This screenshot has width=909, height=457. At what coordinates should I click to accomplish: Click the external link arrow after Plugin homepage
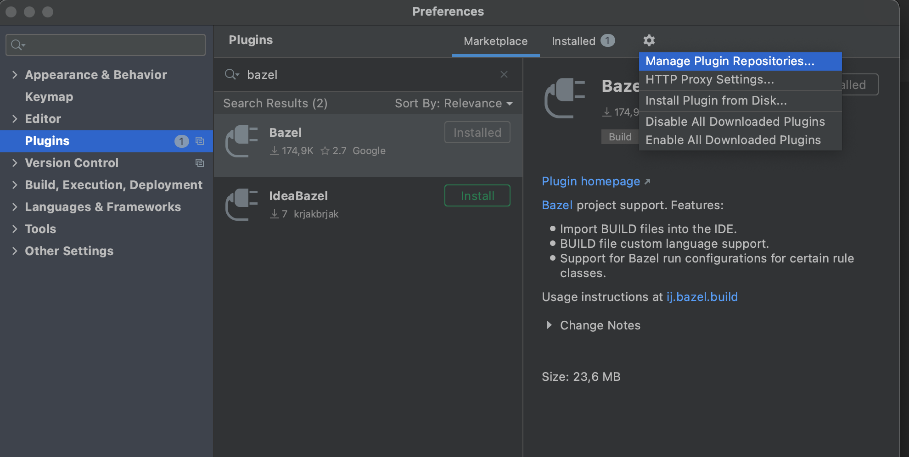click(x=647, y=182)
